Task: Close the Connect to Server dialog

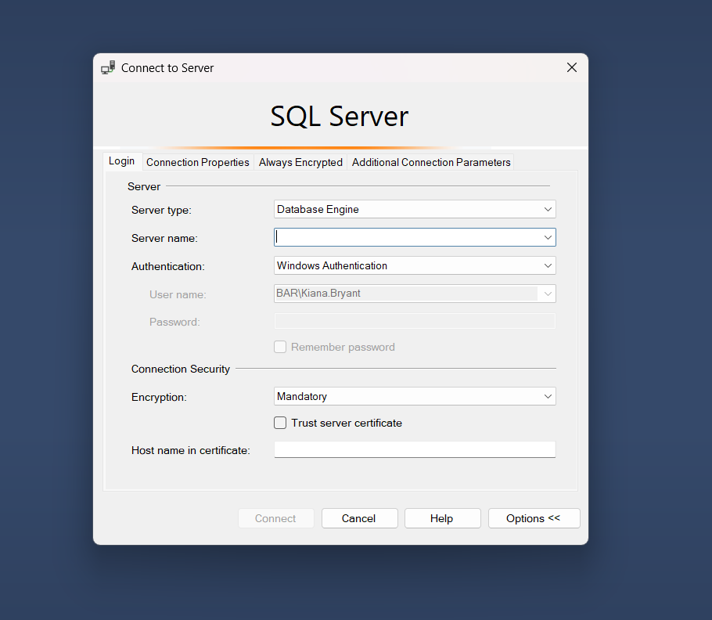Action: 572,67
